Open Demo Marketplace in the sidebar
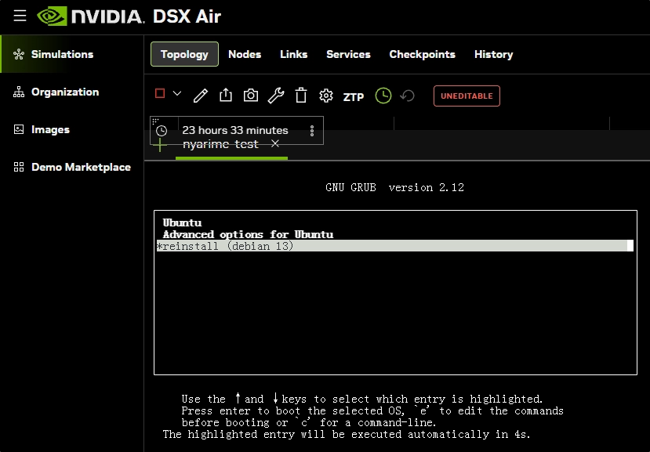650x452 pixels. [72, 167]
